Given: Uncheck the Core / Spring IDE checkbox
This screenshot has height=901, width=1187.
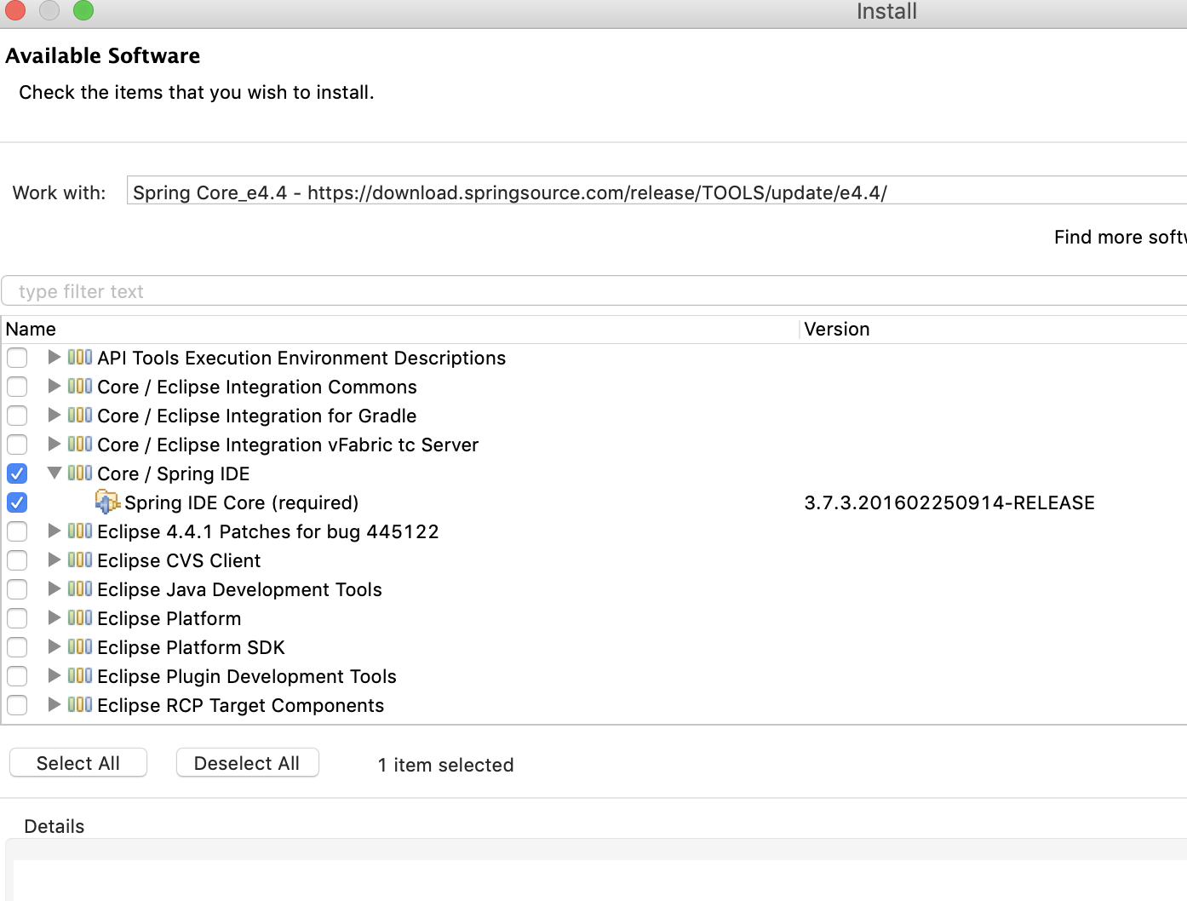Looking at the screenshot, I should (17, 473).
